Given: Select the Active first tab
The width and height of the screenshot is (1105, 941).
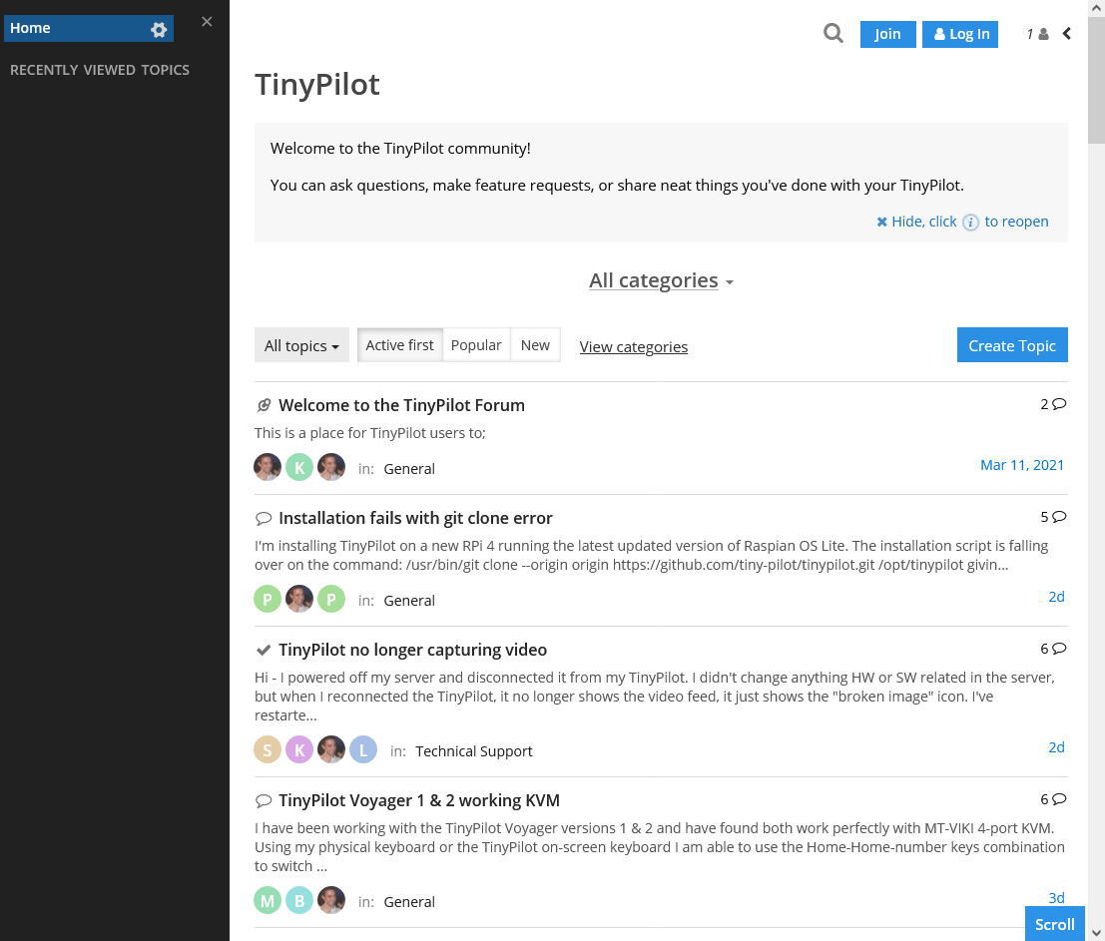Looking at the screenshot, I should pyautogui.click(x=399, y=345).
